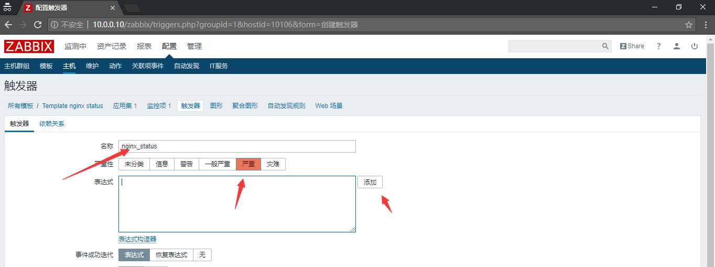Open a new browser tab
Image resolution: width=715 pixels, height=267 pixels.
pos(132,8)
